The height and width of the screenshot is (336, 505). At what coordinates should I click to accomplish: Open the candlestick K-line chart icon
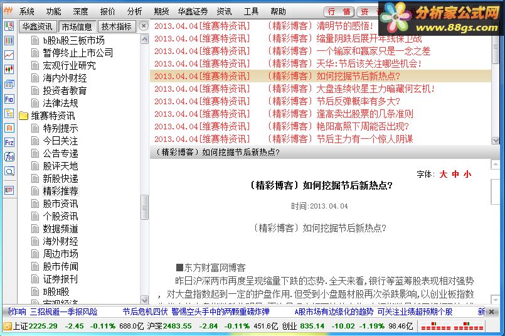pos(9,69)
